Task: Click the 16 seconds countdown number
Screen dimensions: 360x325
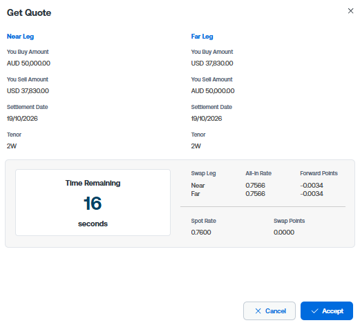Action: coord(93,204)
